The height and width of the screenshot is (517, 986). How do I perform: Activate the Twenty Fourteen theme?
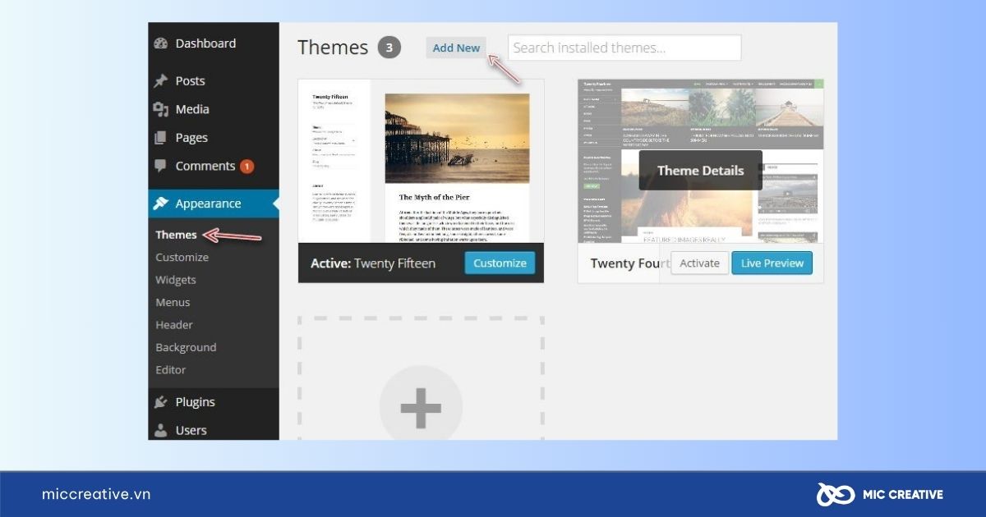point(700,263)
